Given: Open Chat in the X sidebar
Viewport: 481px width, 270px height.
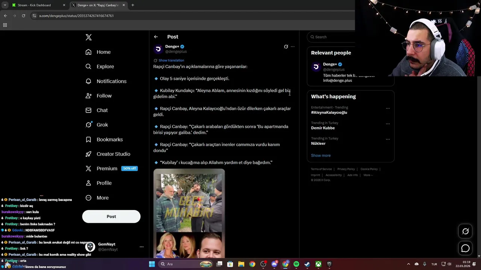Looking at the screenshot, I should coord(97,110).
